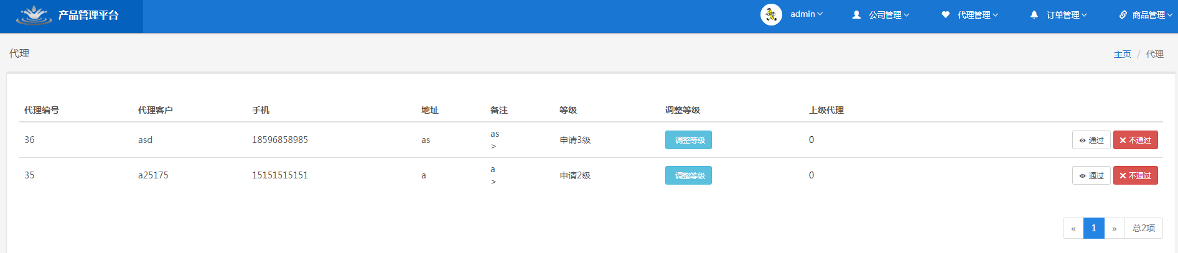Image resolution: width=1178 pixels, height=253 pixels.
Task: Go to 主页 breadcrumb link
Action: coord(1122,54)
